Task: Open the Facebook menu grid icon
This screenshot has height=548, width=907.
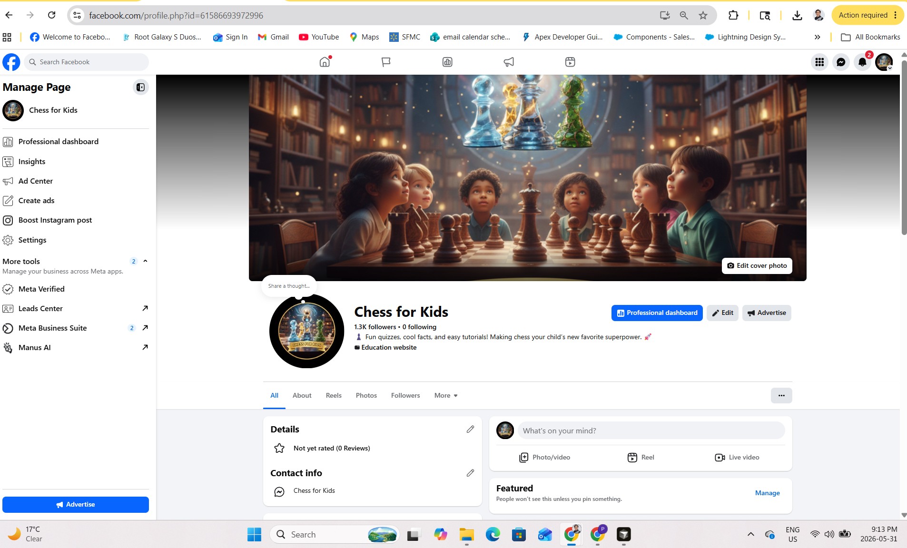Action: pyautogui.click(x=819, y=62)
